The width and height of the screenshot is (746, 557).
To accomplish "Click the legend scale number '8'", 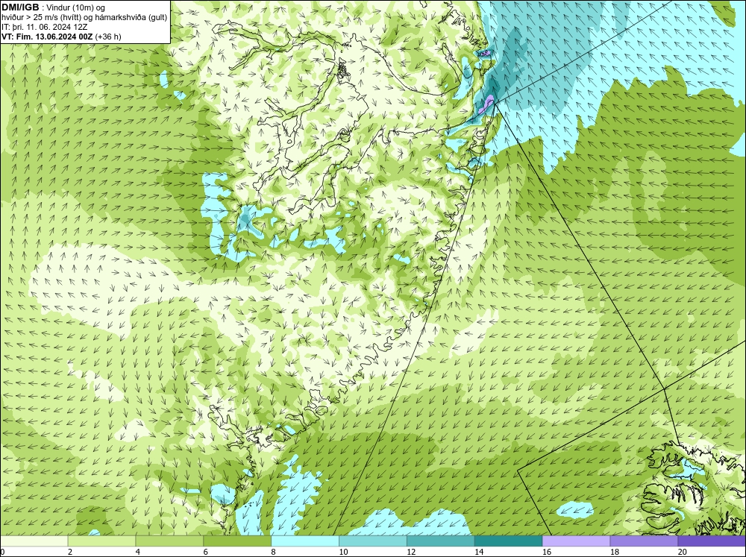I will [273, 552].
